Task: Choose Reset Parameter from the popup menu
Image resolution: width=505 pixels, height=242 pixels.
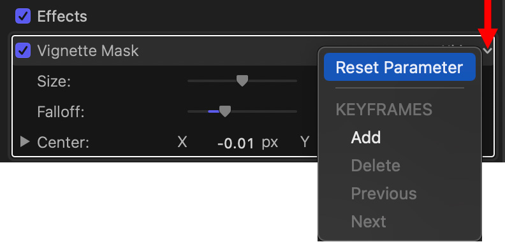Action: point(399,67)
